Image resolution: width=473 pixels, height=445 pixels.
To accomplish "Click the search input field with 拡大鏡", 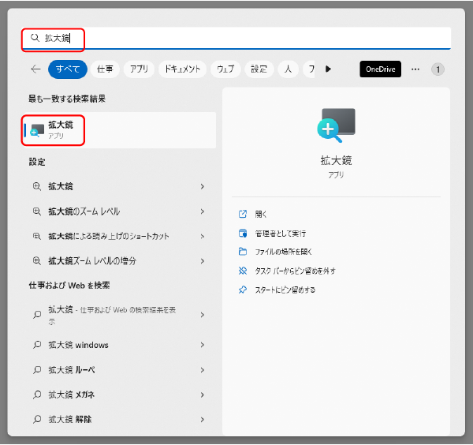I will (236, 38).
